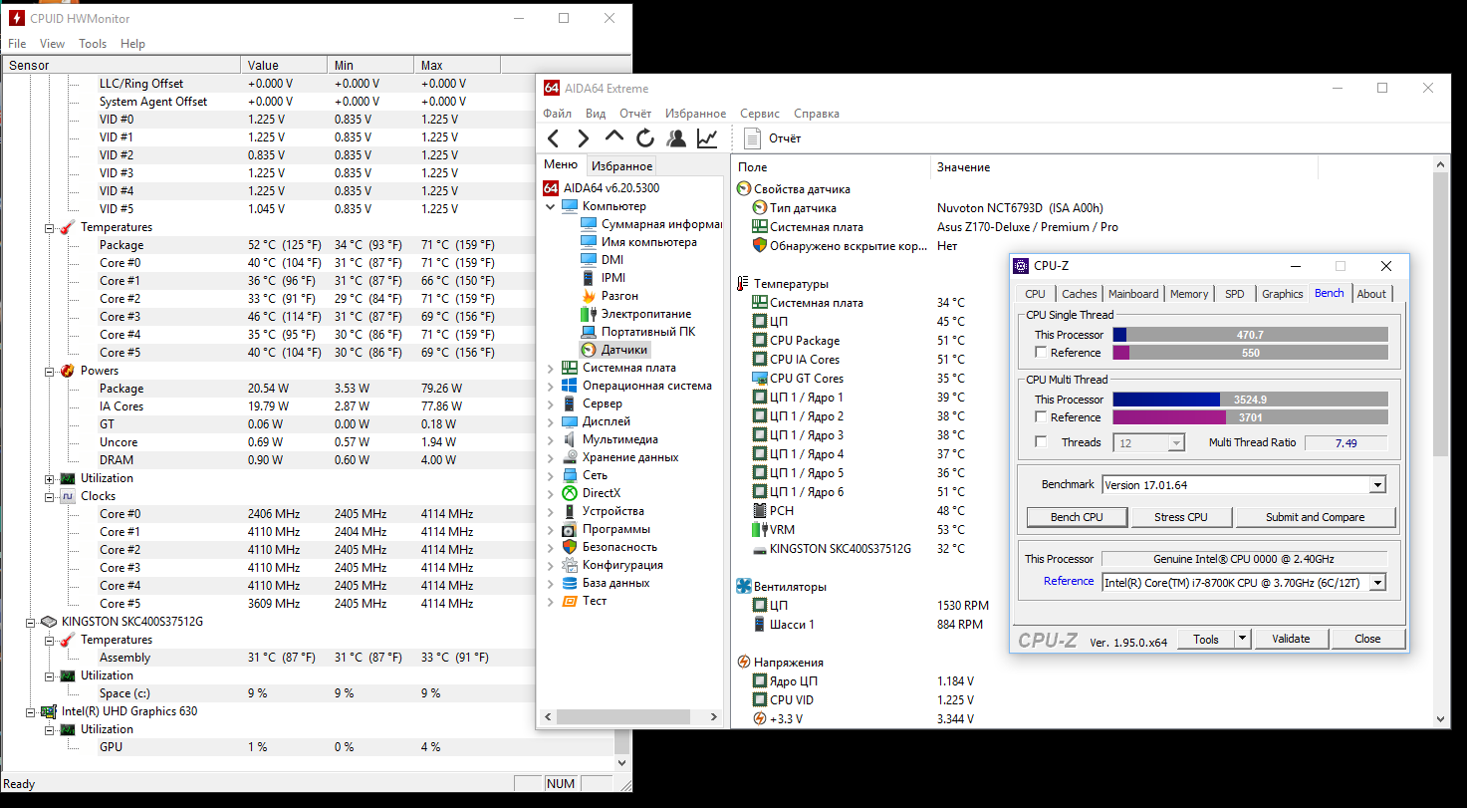Collapse the Powers node in HWMonitor
The image size is (1467, 808).
click(x=48, y=371)
